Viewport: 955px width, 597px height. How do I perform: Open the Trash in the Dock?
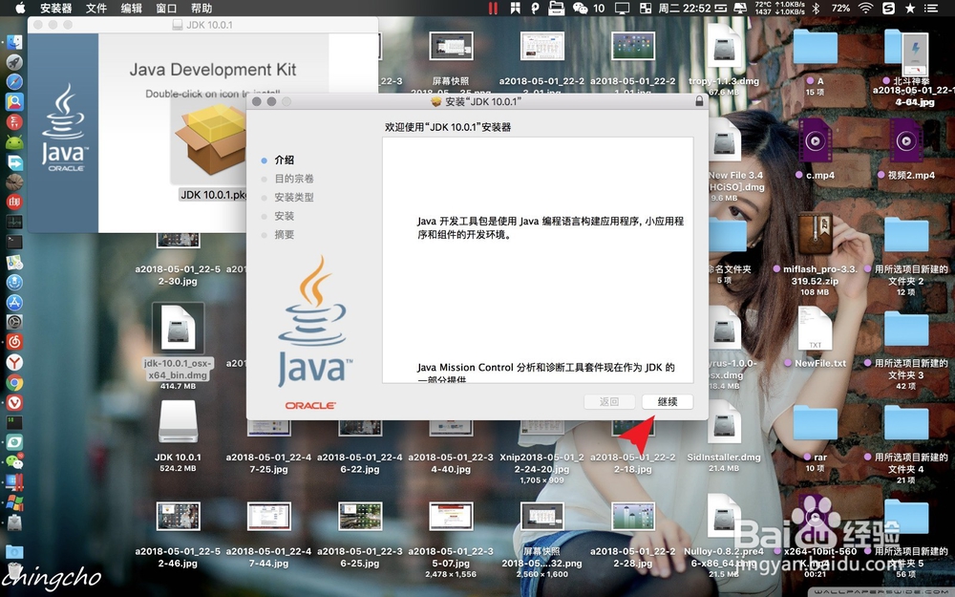[x=14, y=571]
